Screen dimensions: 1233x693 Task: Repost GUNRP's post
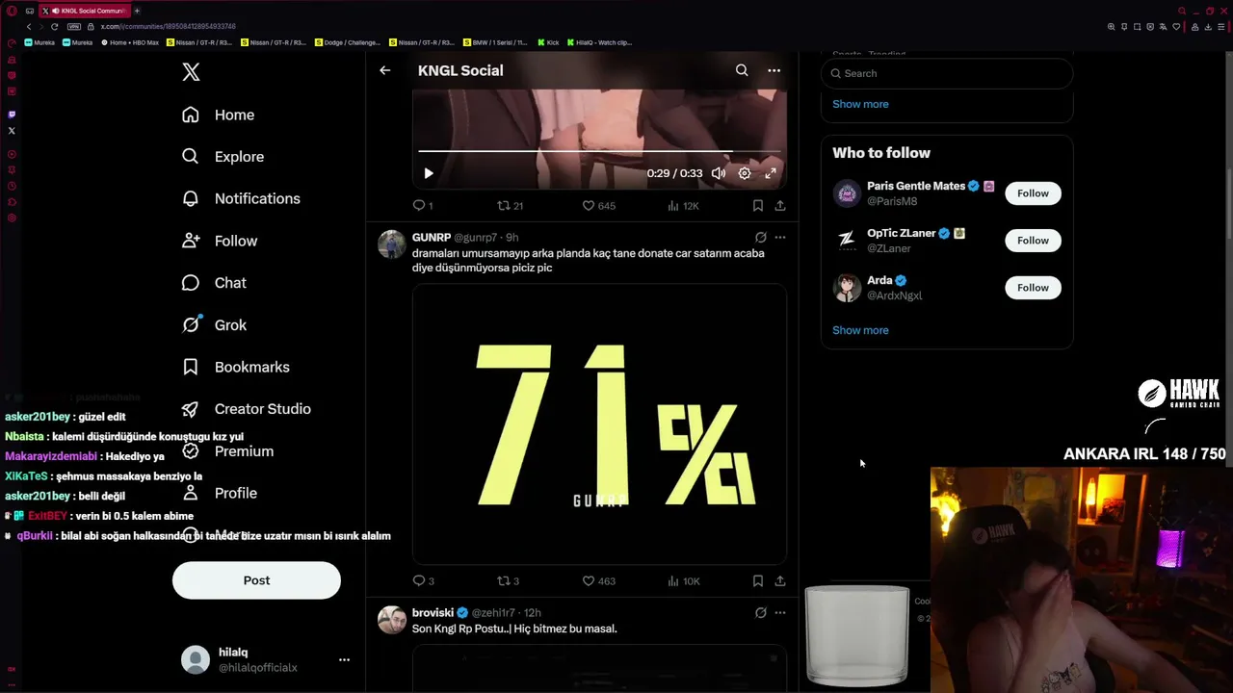click(x=508, y=581)
